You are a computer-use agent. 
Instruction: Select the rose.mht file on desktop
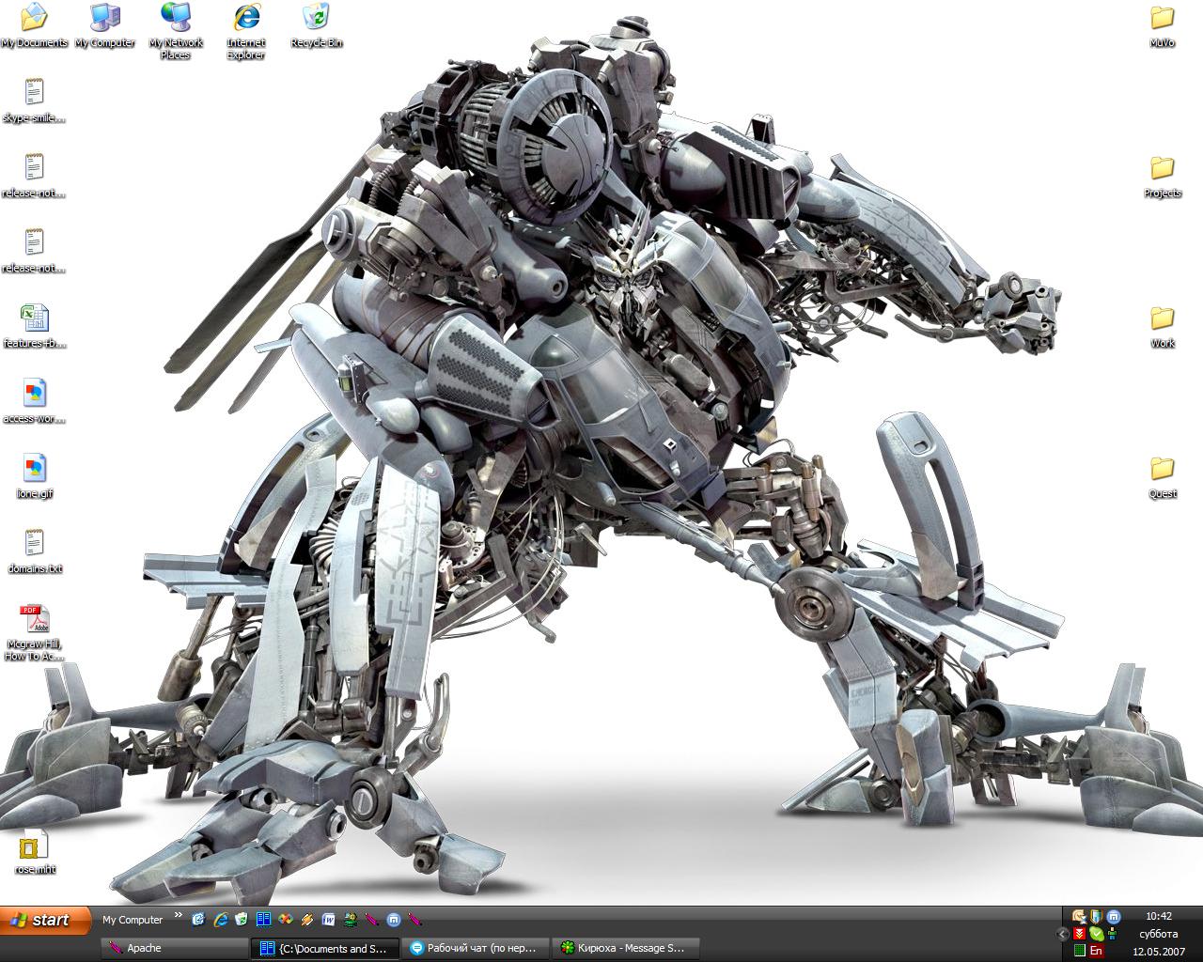tap(34, 846)
